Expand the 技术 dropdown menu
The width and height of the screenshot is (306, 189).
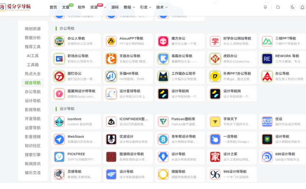point(162,7)
